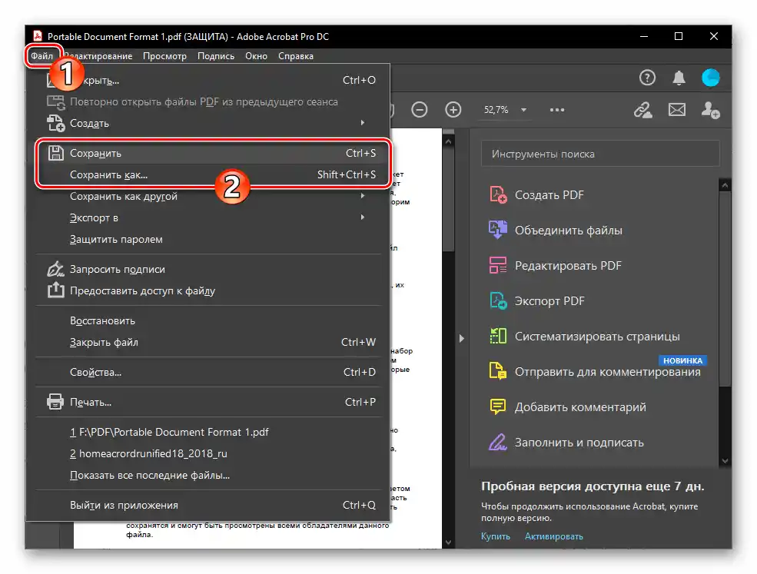Click the Send for Comments tool icon
The height and width of the screenshot is (574, 757).
[x=498, y=371]
